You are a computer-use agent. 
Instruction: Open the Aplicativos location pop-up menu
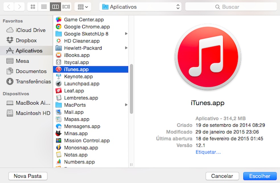pos(140,7)
